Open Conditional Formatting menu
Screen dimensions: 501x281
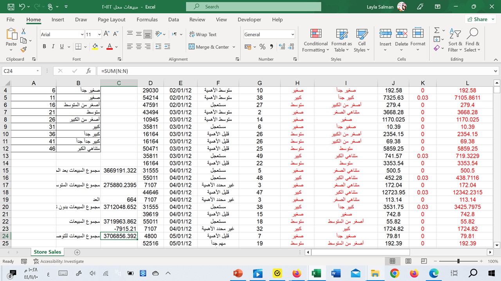pyautogui.click(x=316, y=40)
